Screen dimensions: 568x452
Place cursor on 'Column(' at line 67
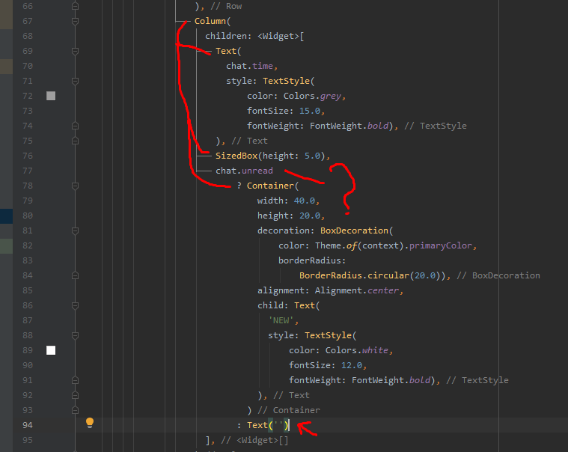(213, 21)
